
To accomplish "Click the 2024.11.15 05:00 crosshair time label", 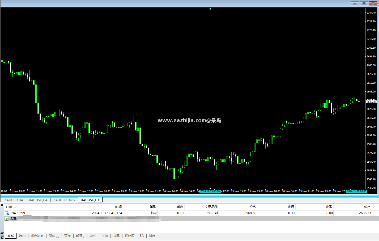I will pyautogui.click(x=210, y=191).
